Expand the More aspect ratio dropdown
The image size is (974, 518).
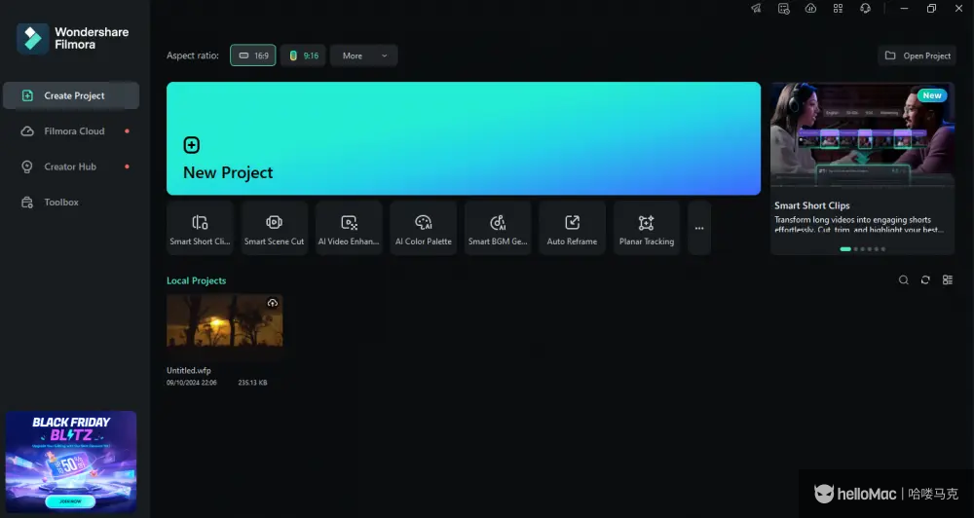click(363, 55)
